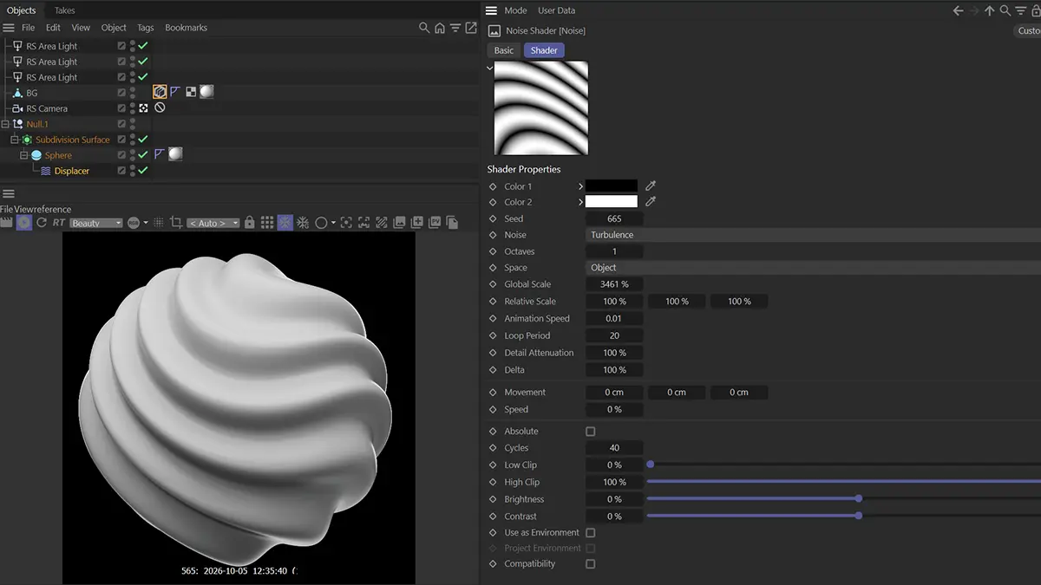Screen dimensions: 1041x585
Task: Toggle the Displacer enable checkmark
Action: 143,171
